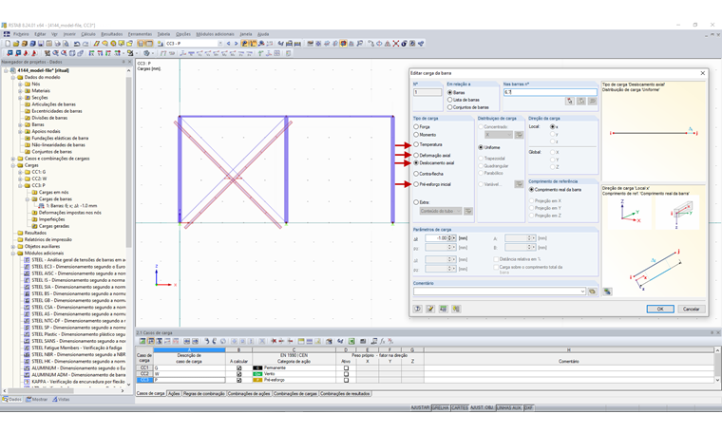Open the Resultados menu
The height and width of the screenshot is (433, 722).
click(112, 34)
